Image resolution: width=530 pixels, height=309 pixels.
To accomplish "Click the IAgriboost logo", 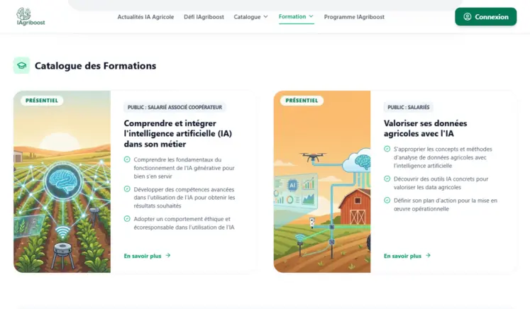I will [31, 16].
